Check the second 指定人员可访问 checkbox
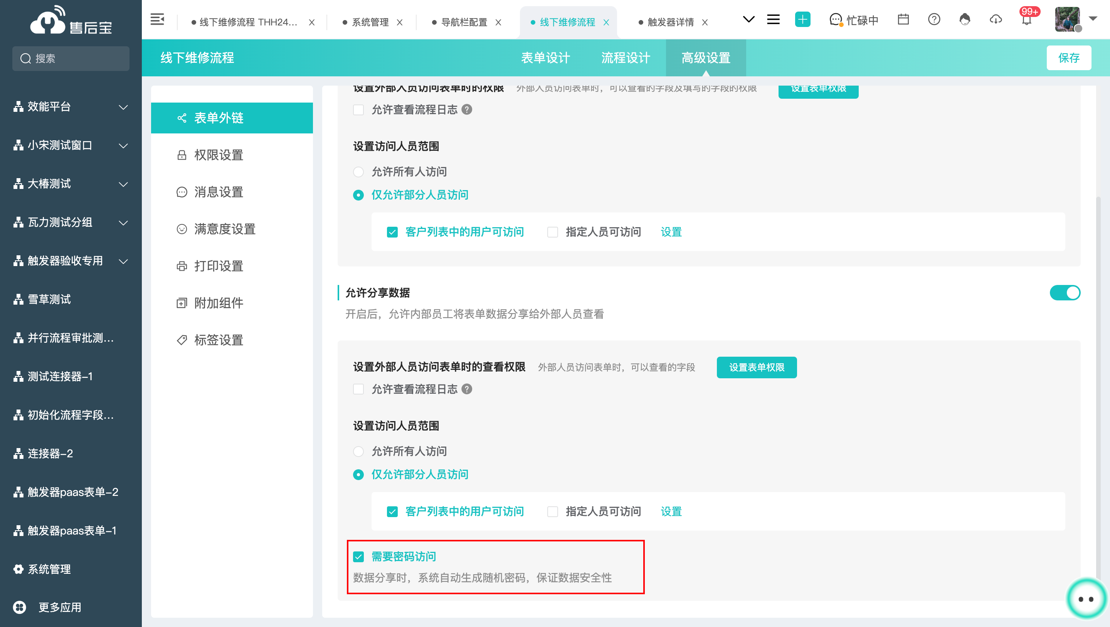The image size is (1110, 627). 552,511
